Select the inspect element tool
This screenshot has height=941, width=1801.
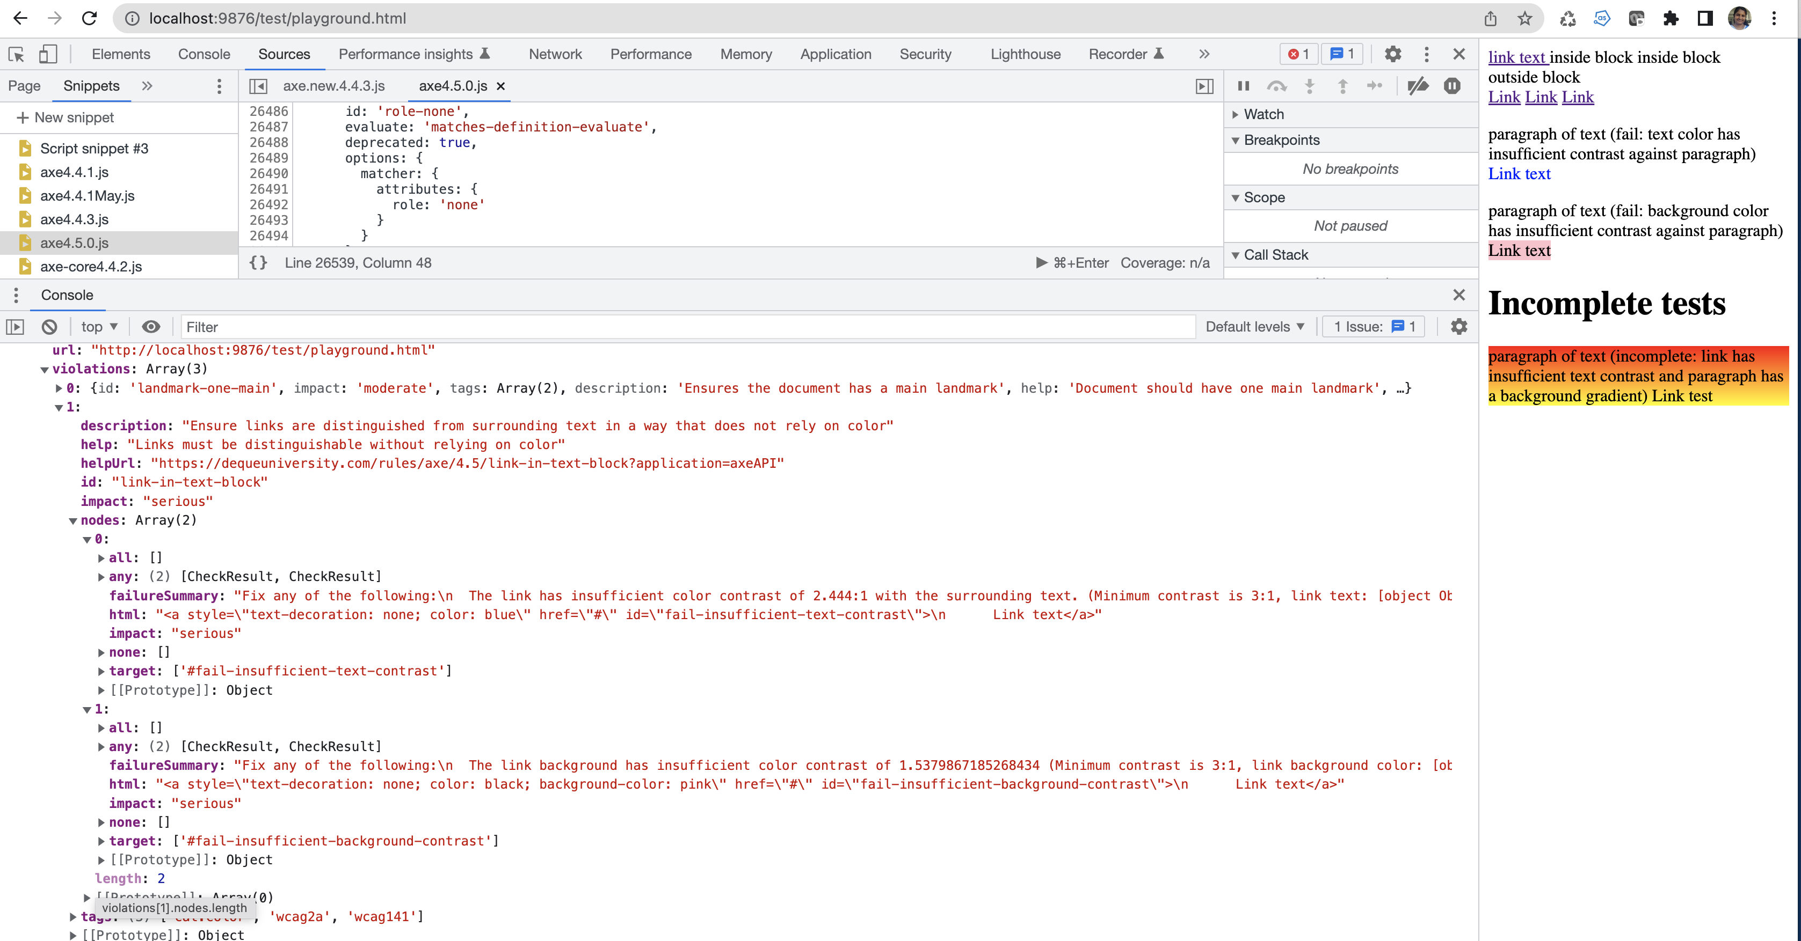pyautogui.click(x=16, y=55)
